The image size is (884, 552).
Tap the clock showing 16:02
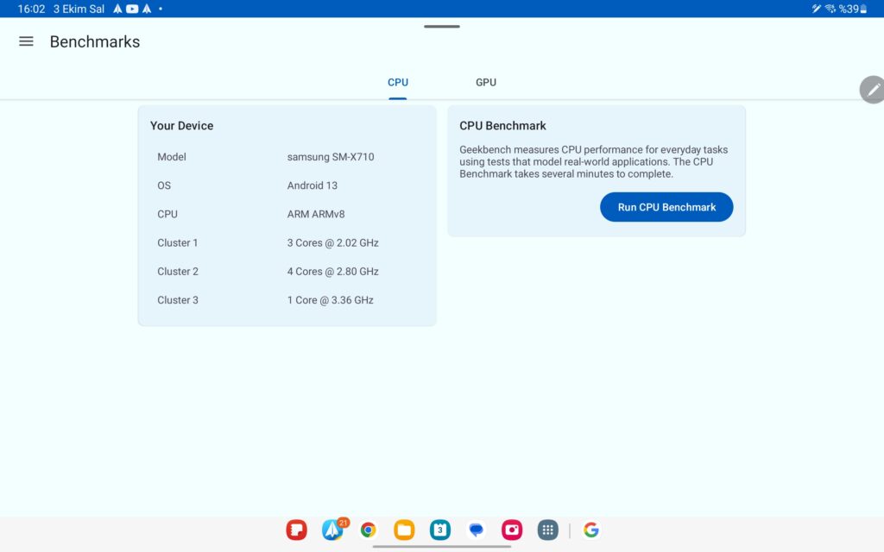(x=31, y=9)
